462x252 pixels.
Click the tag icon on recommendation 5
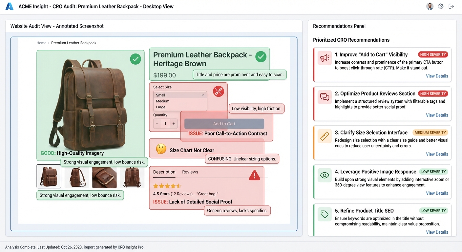click(325, 214)
